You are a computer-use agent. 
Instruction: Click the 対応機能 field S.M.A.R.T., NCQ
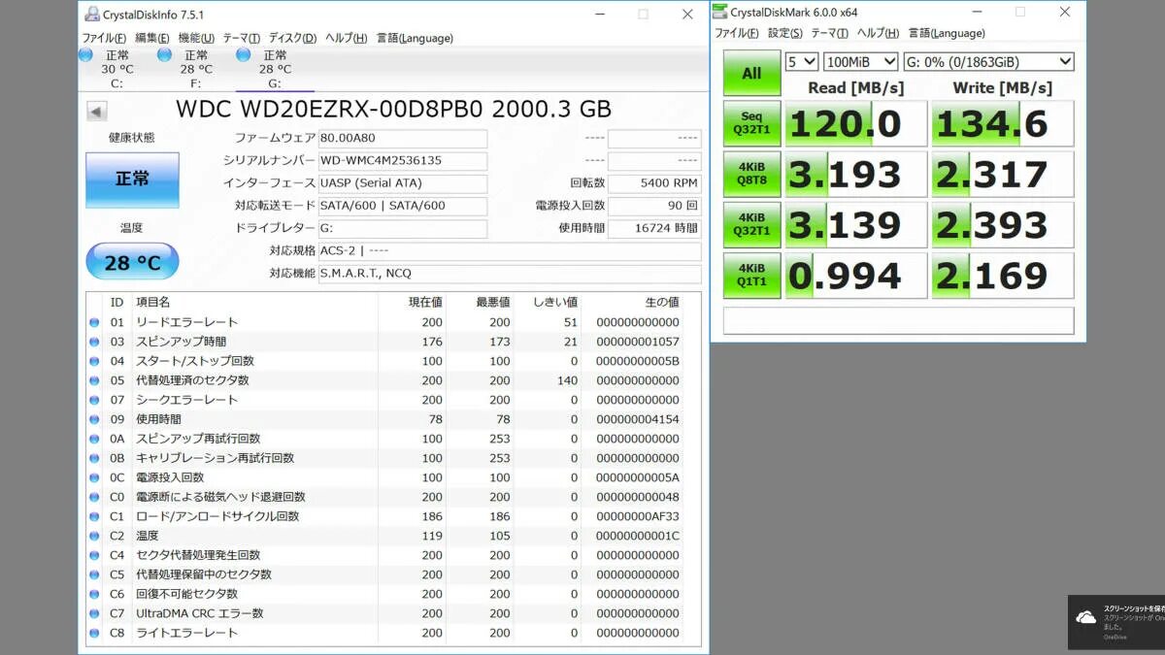[x=509, y=274]
